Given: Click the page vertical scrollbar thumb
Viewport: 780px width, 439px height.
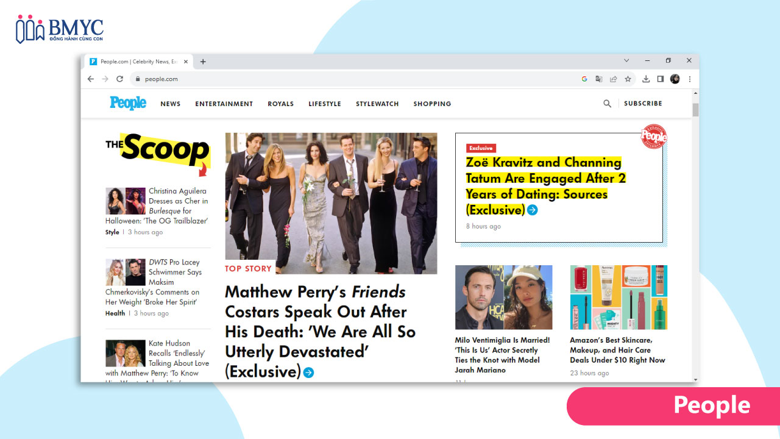Looking at the screenshot, I should tap(695, 110).
